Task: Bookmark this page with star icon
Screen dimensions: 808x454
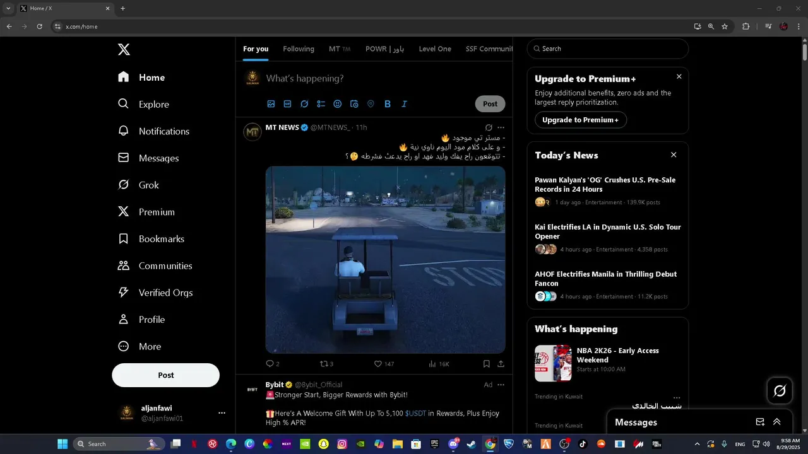Action: [725, 26]
